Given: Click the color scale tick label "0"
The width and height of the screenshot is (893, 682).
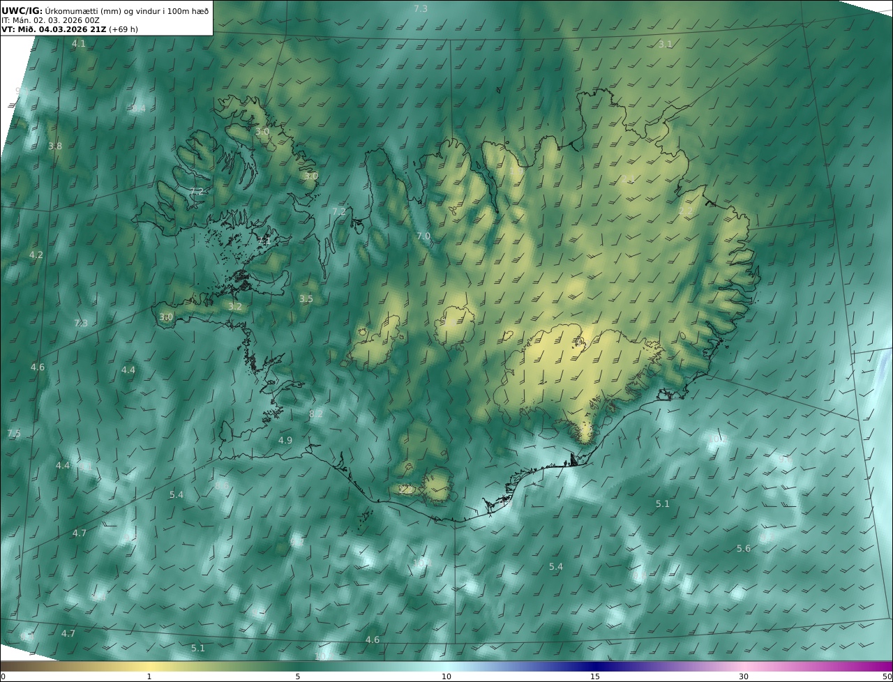Looking at the screenshot, I should pos(3,676).
